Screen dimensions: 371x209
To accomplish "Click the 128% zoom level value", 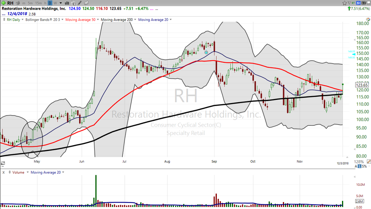I will point(359,162).
